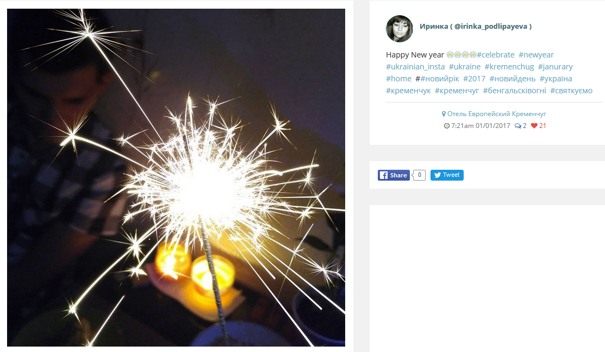The image size is (605, 352).
Task: Open the #newyear hashtag
Action: click(536, 55)
